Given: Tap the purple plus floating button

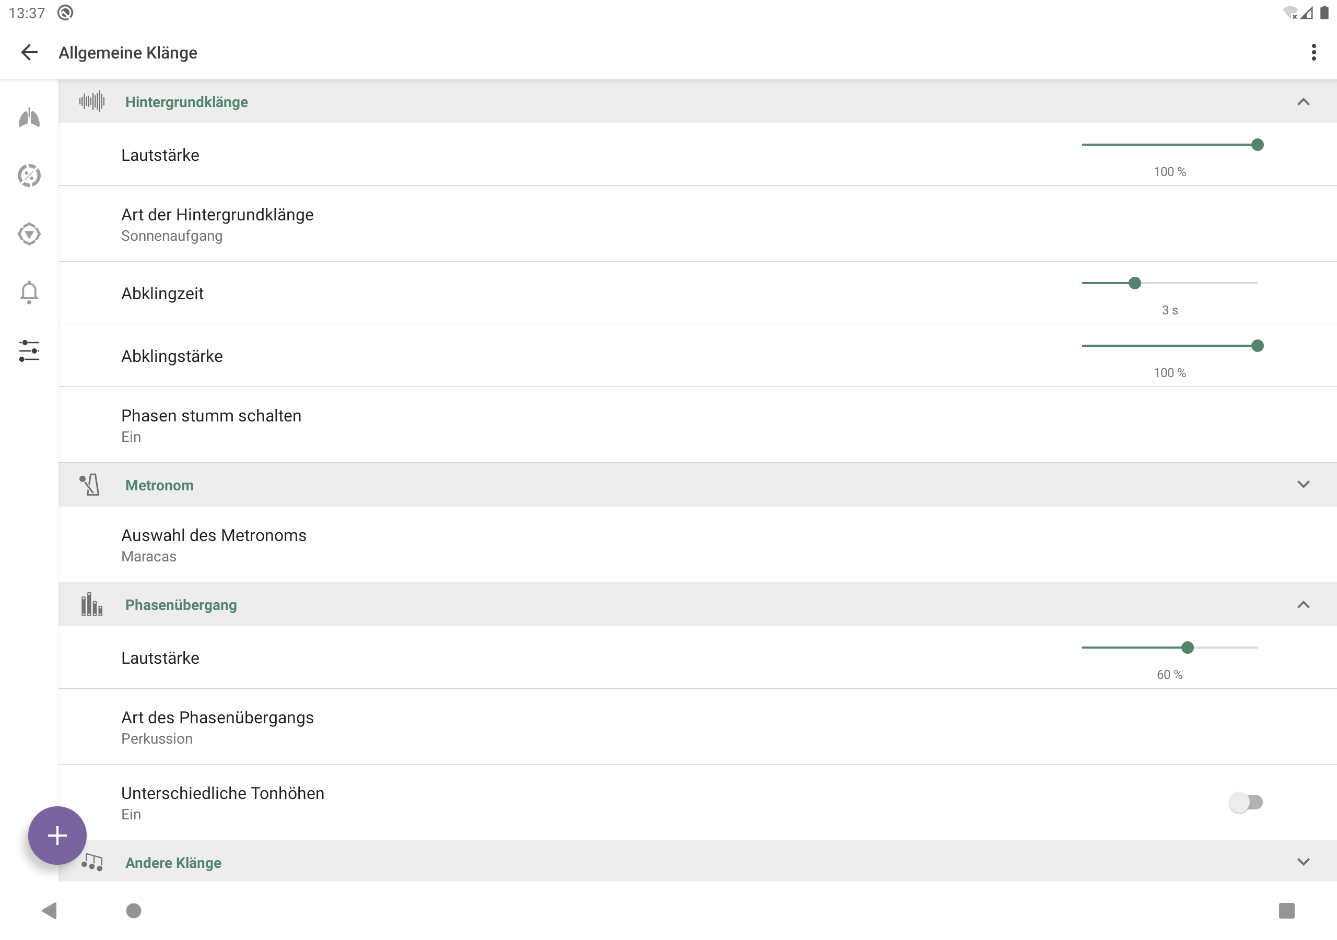Looking at the screenshot, I should click(x=57, y=835).
